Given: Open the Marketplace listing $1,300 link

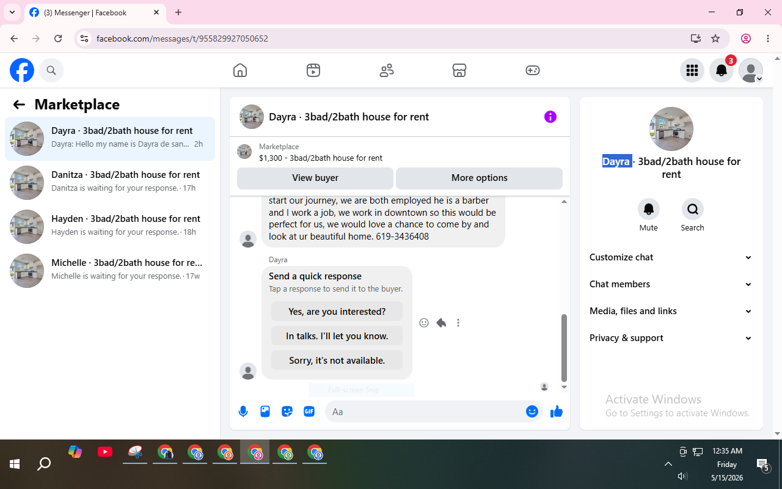Looking at the screenshot, I should [x=321, y=158].
